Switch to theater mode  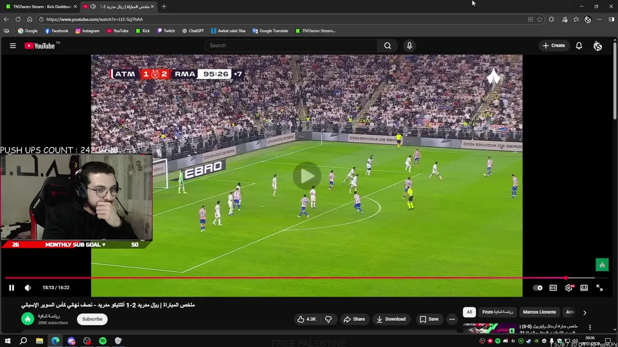584,288
